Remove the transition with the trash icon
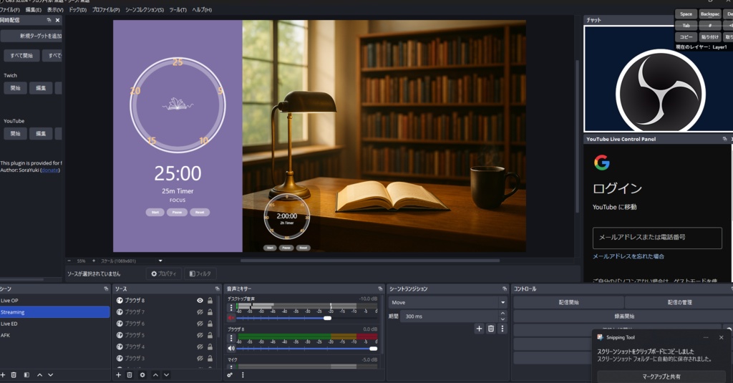Image resolution: width=733 pixels, height=383 pixels. tap(491, 329)
